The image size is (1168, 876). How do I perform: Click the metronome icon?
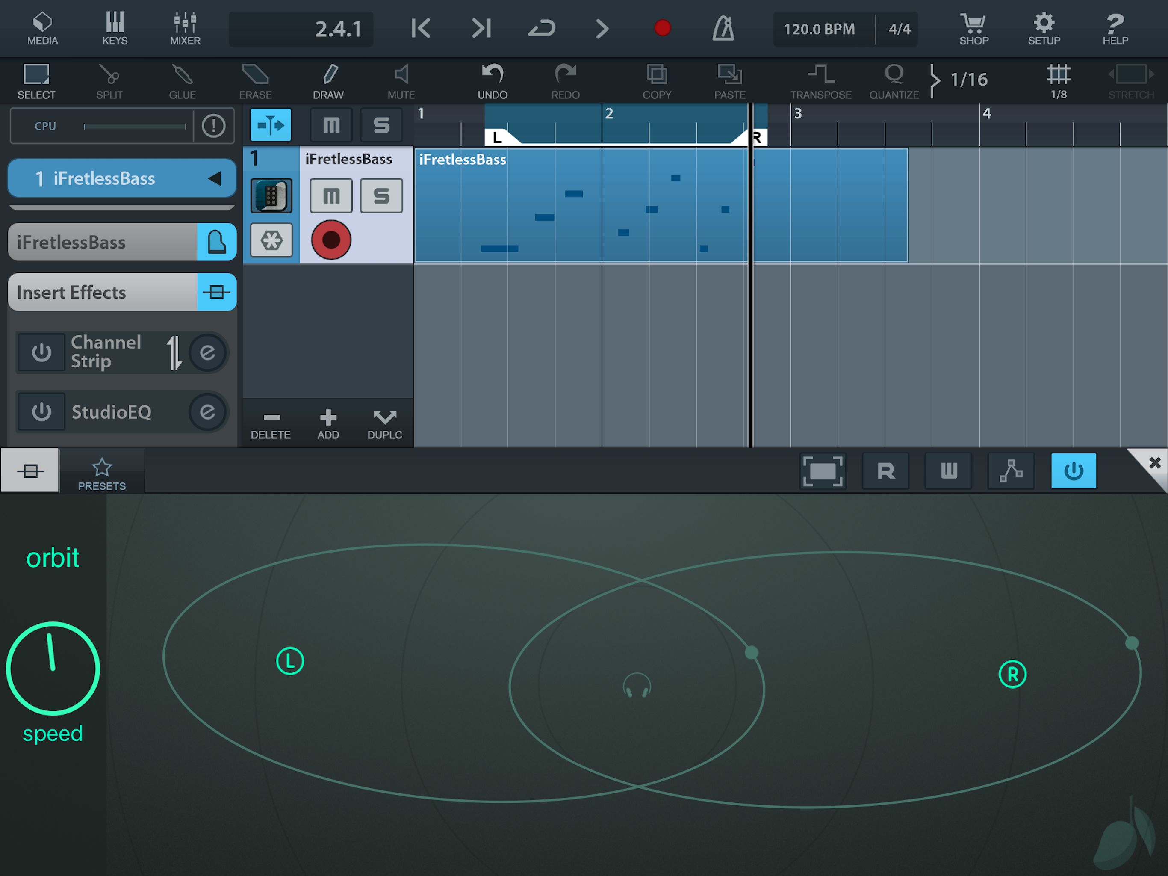click(723, 28)
